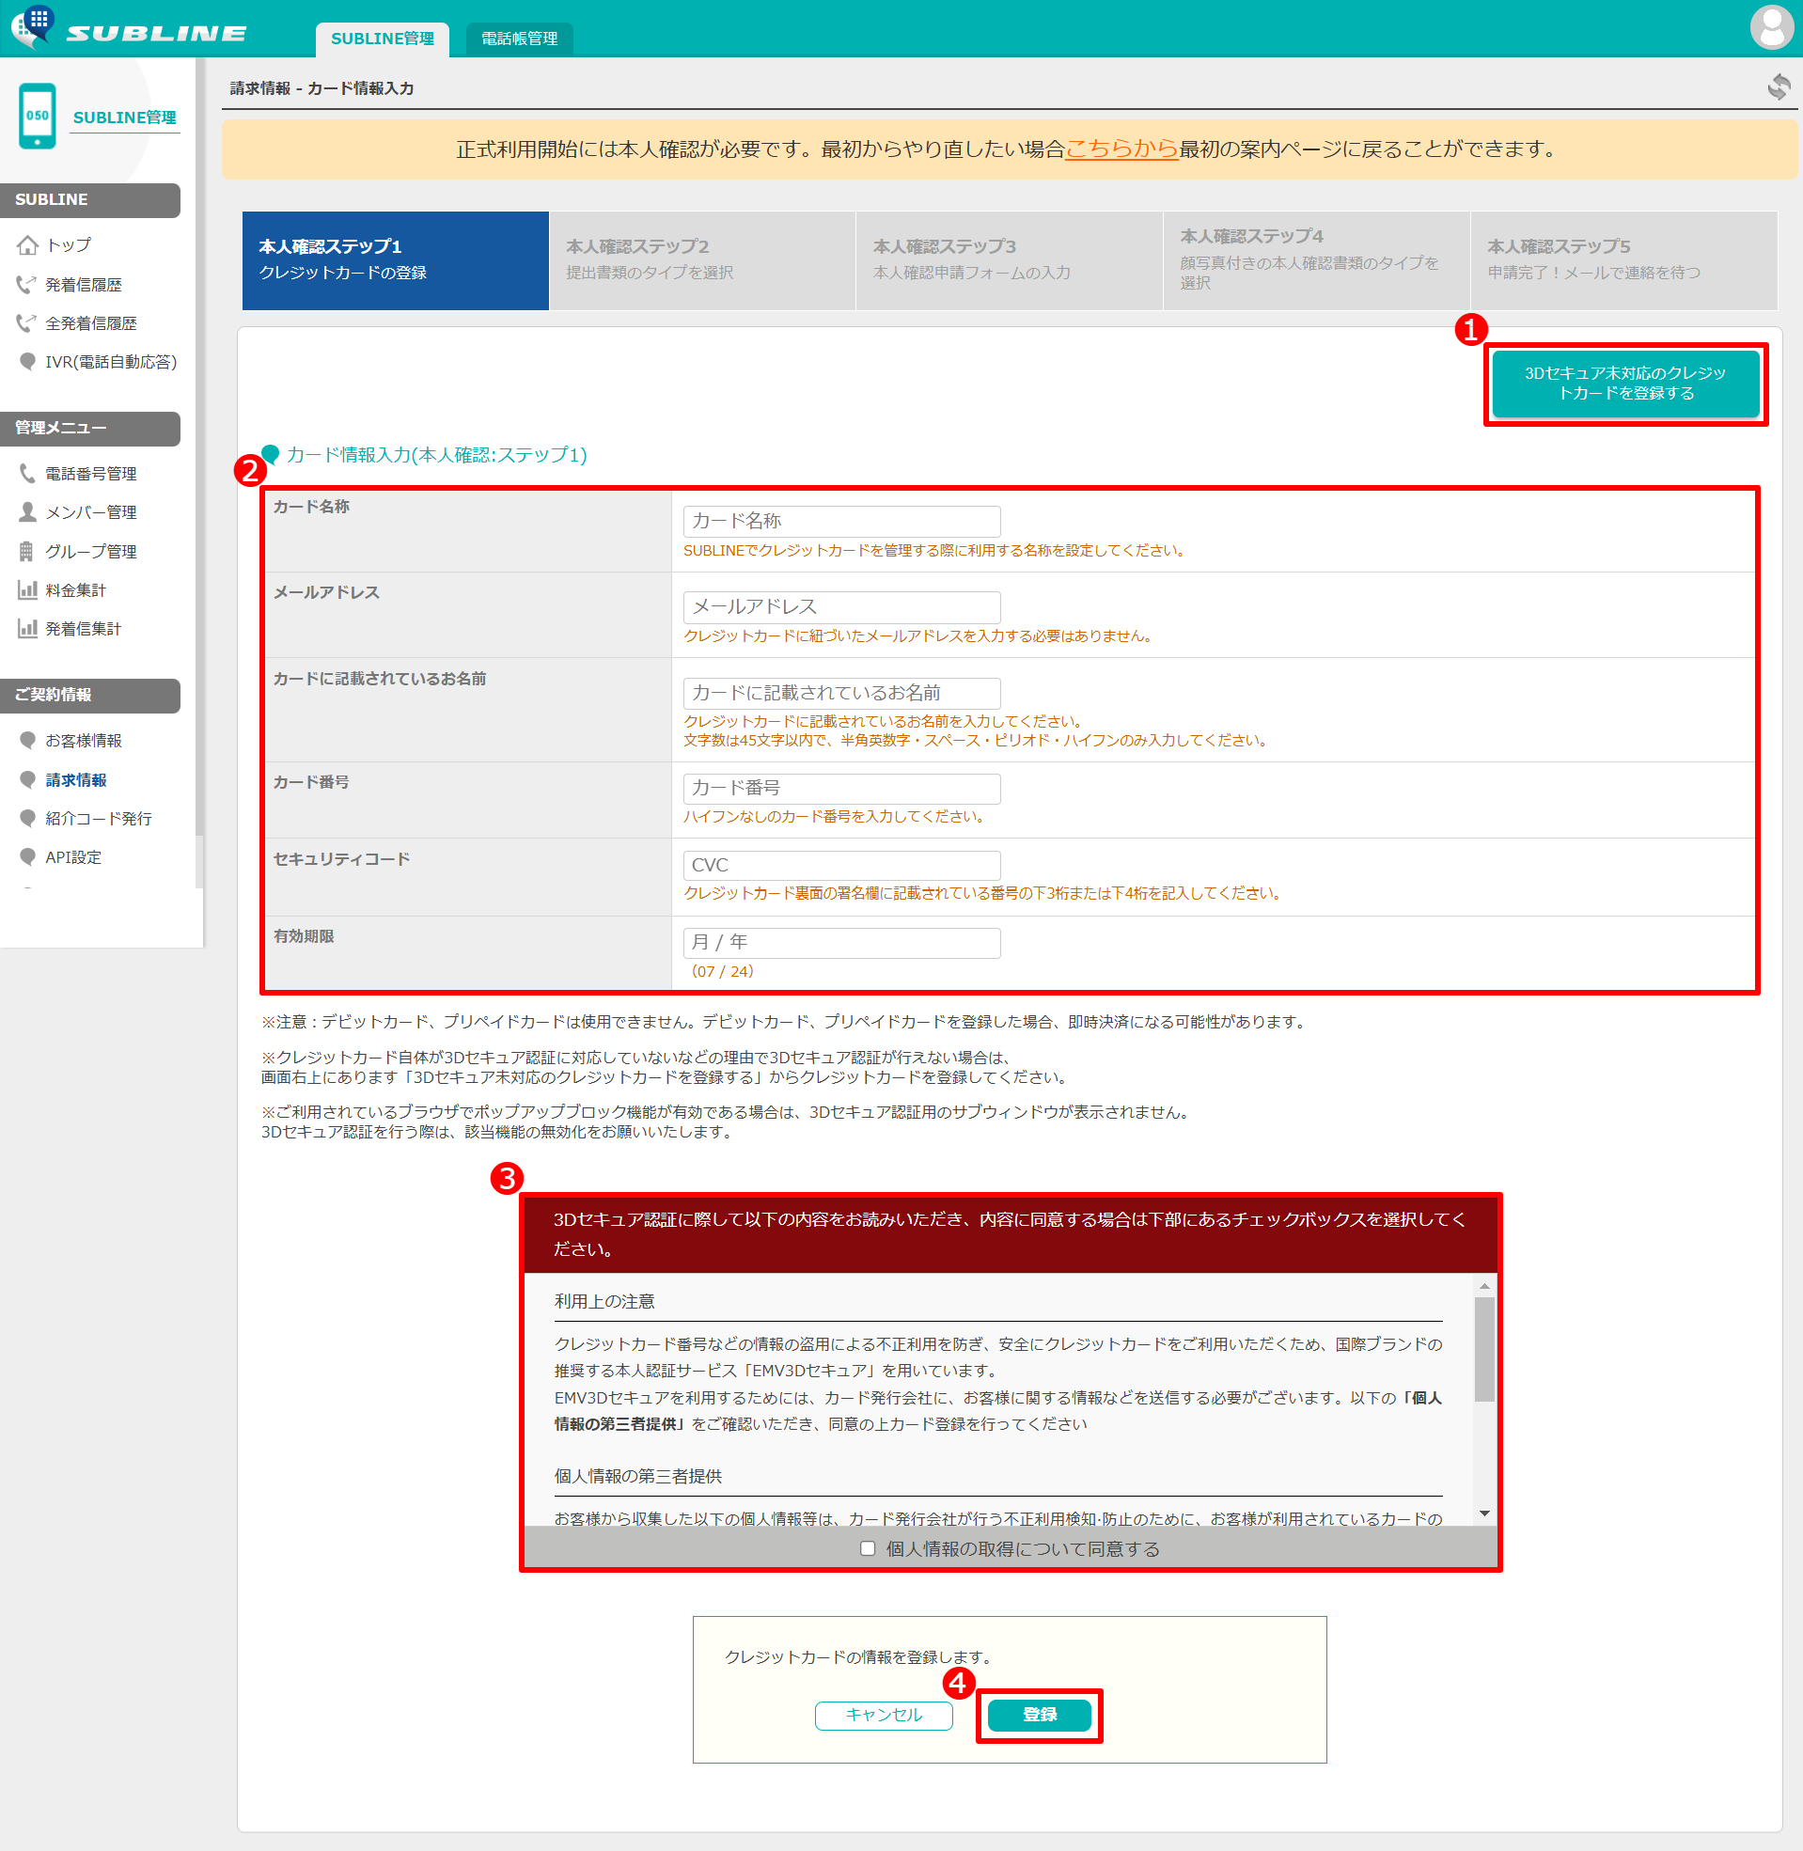1803x1851 pixels.
Task: Click the chart icon beside 発着信集計
Action: pyautogui.click(x=27, y=629)
